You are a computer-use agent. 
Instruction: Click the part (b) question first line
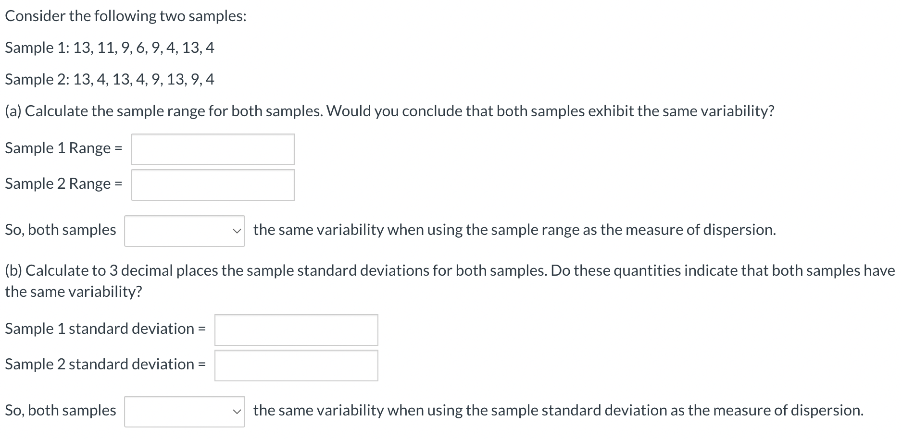(450, 270)
